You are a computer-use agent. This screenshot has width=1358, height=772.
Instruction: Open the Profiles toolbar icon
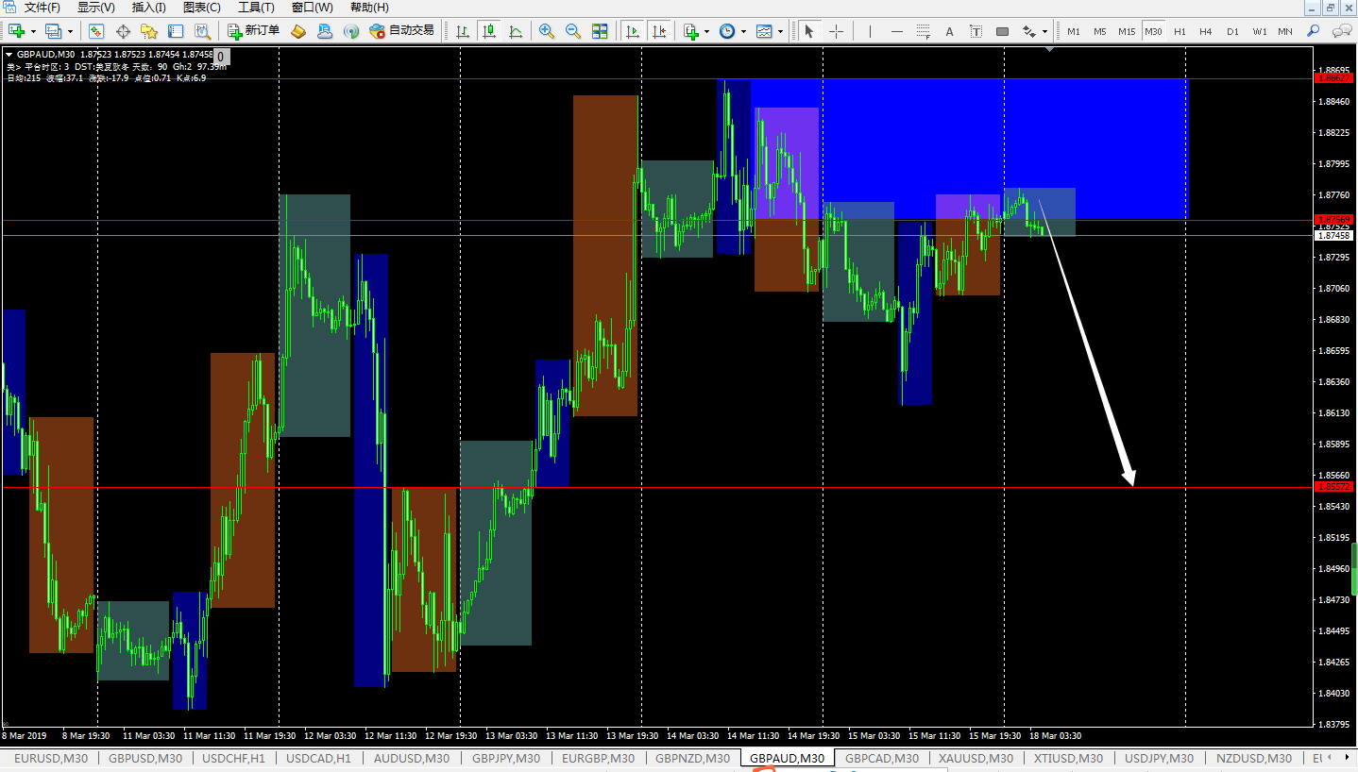tap(54, 31)
